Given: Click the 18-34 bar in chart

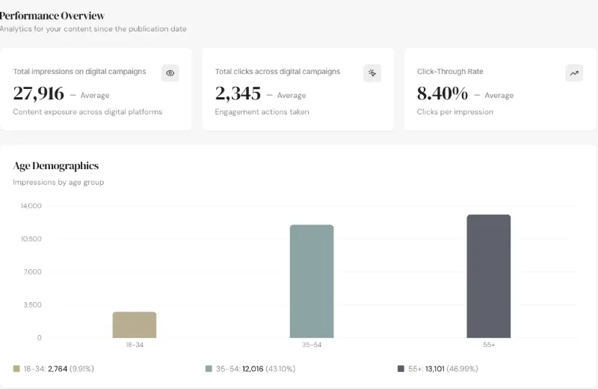Looking at the screenshot, I should tap(135, 325).
